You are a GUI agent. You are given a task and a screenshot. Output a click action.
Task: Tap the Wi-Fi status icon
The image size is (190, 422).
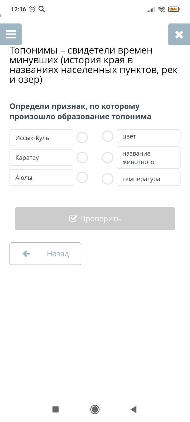pos(161,9)
